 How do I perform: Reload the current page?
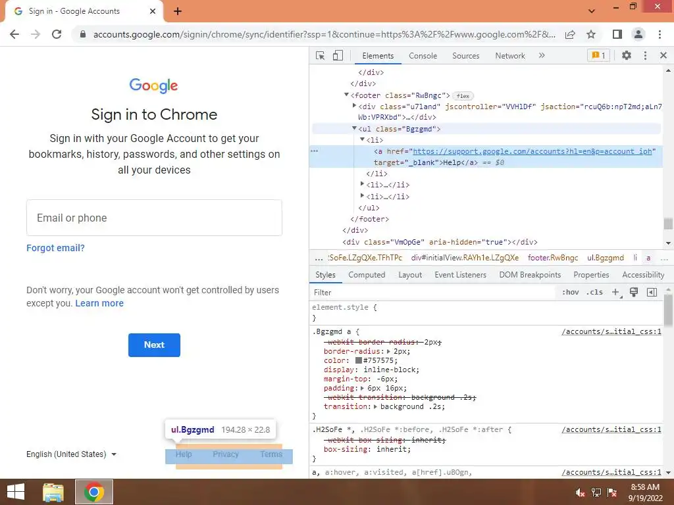tap(57, 34)
